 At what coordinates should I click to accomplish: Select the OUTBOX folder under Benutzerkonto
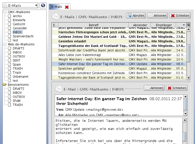click(19, 97)
